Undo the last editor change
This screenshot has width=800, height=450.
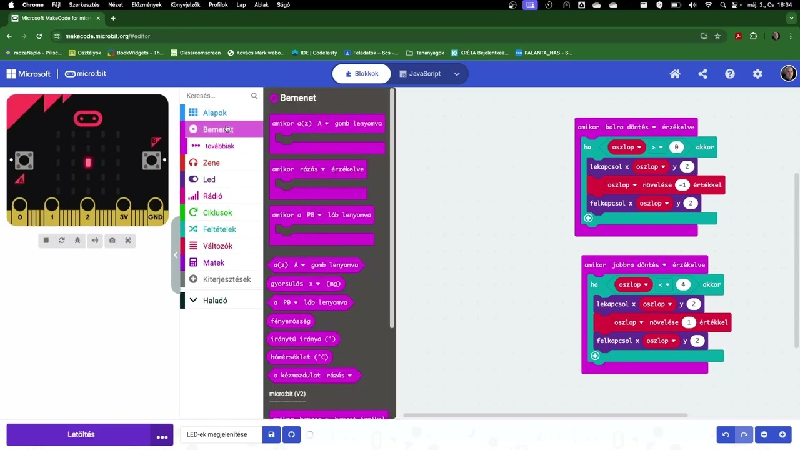pos(726,434)
